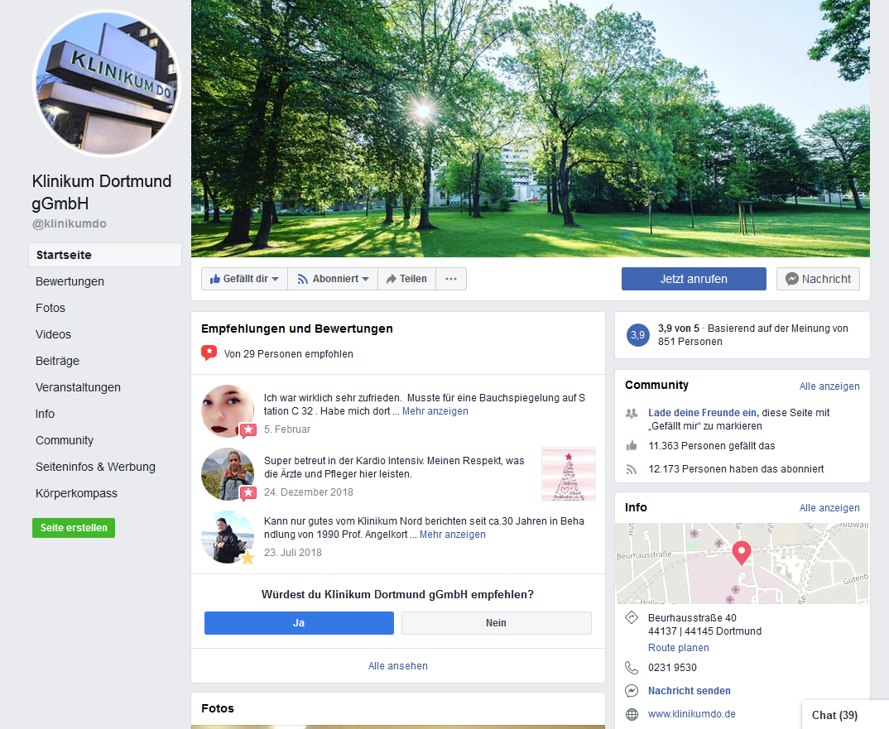
Task: Select Videos in the sidebar menu
Action: coord(53,334)
